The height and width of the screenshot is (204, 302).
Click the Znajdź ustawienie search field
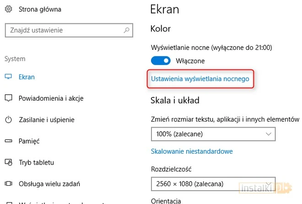[64, 30]
